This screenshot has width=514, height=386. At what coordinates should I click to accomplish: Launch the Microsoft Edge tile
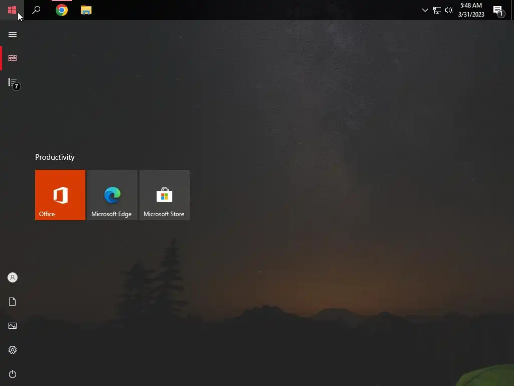point(112,195)
